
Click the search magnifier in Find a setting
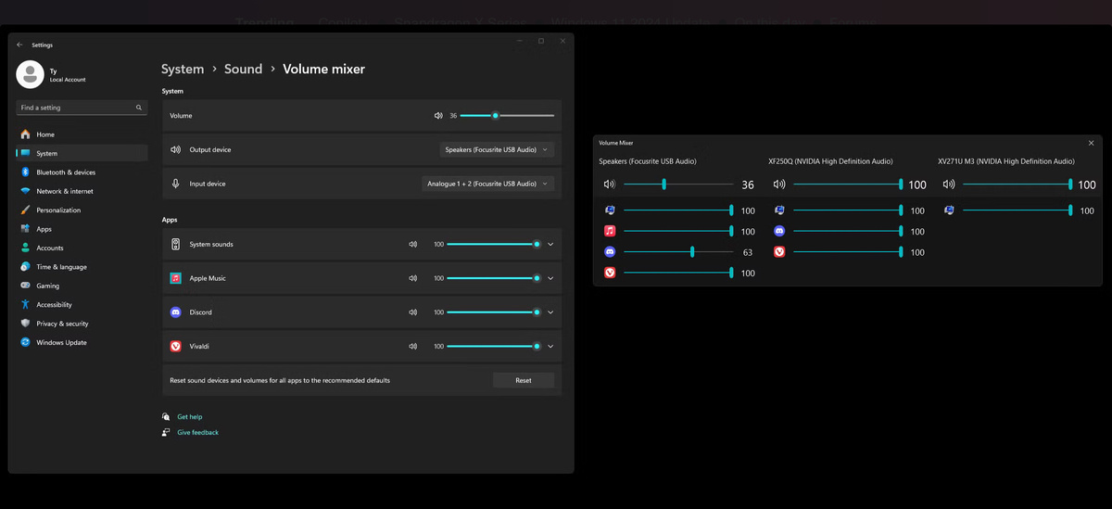(139, 108)
